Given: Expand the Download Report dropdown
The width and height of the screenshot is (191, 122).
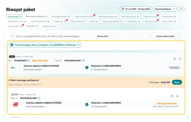Looking at the screenshot, I should pos(165,9).
